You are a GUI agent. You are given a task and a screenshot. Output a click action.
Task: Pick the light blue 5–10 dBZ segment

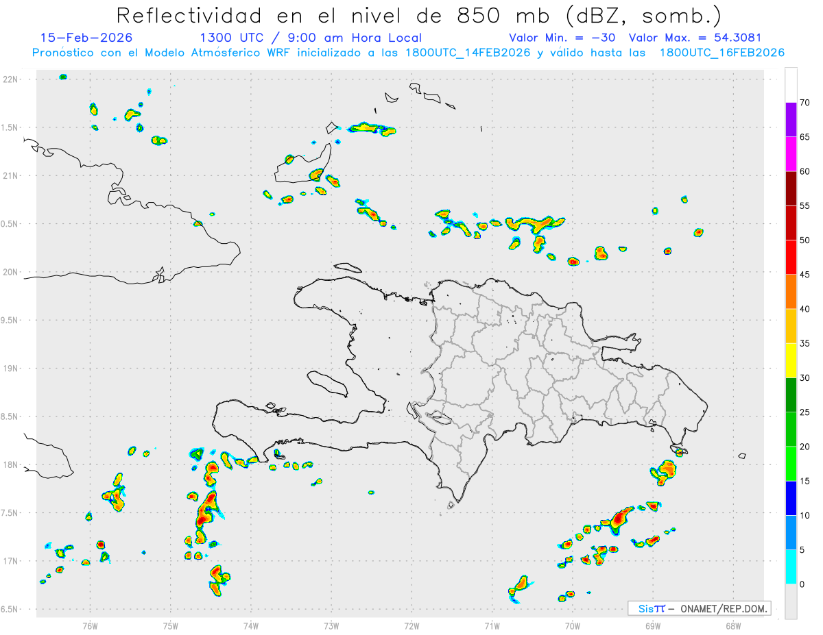pyautogui.click(x=791, y=532)
